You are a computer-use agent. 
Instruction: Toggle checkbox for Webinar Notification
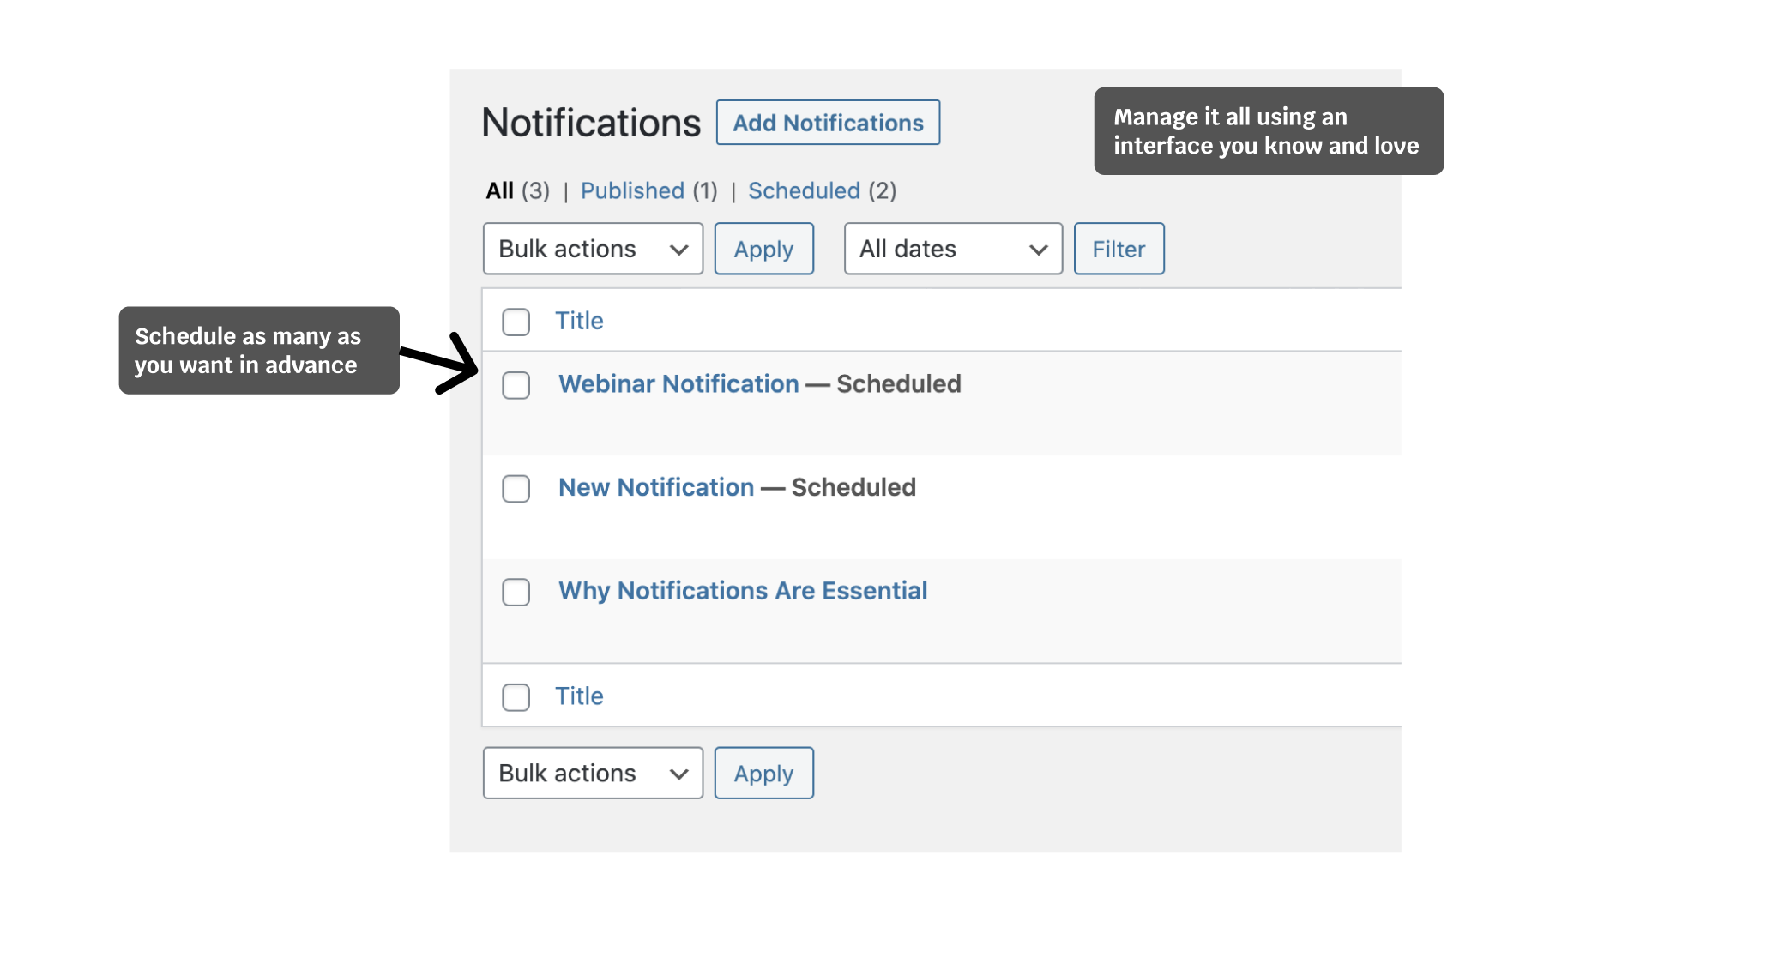tap(515, 383)
